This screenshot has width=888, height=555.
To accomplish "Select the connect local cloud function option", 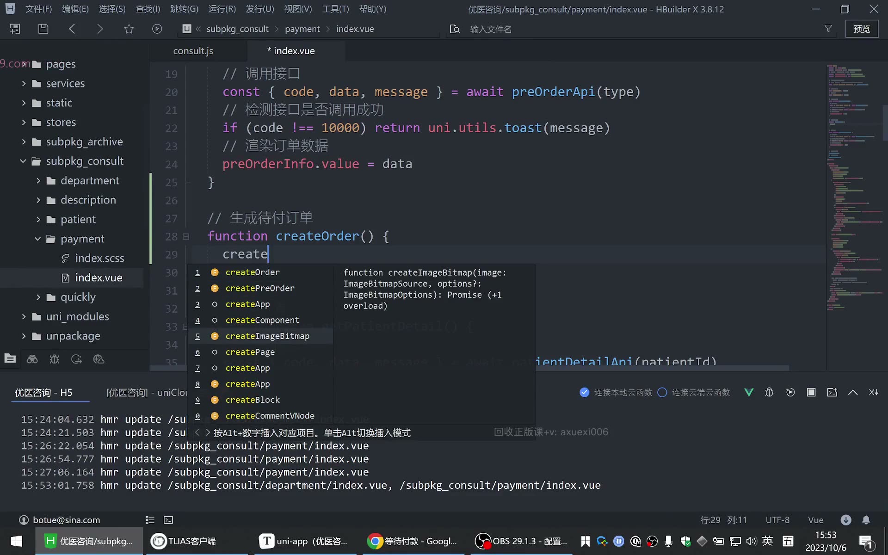I will [x=616, y=392].
